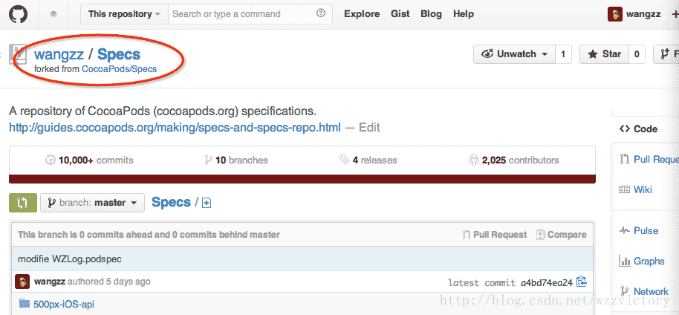Open the This repository scope dropdown

point(124,13)
